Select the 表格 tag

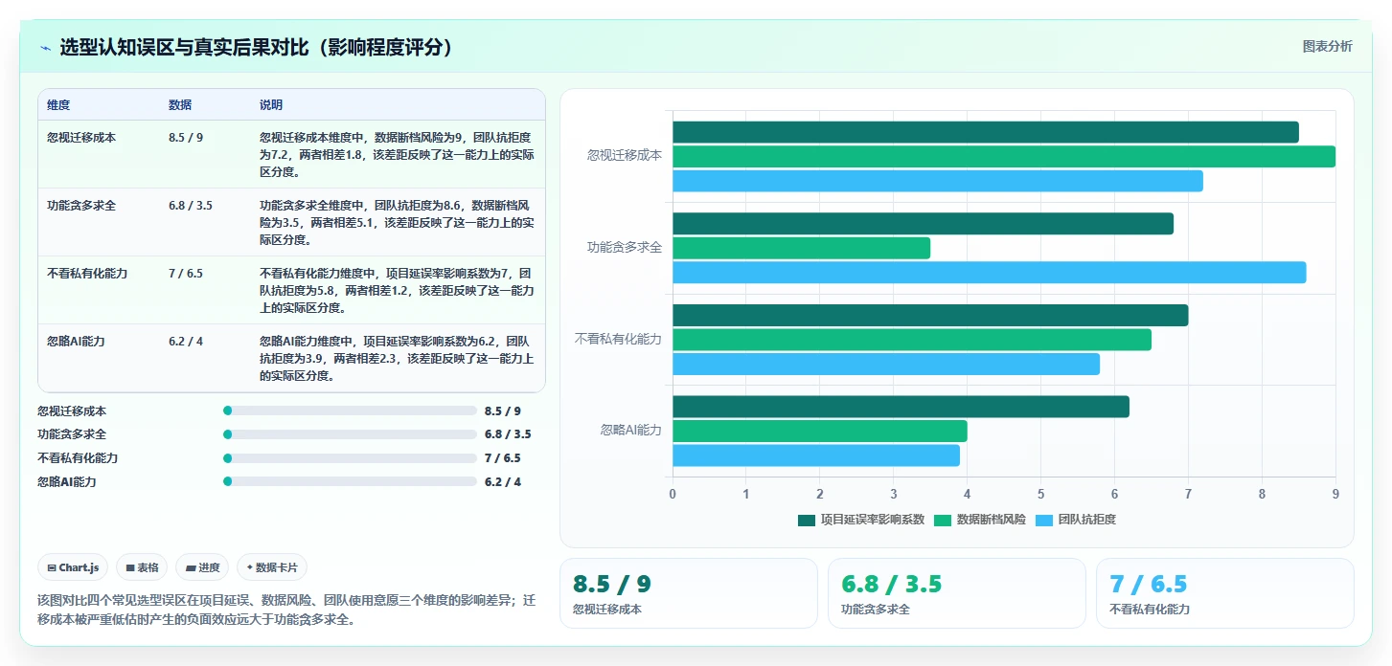(142, 567)
